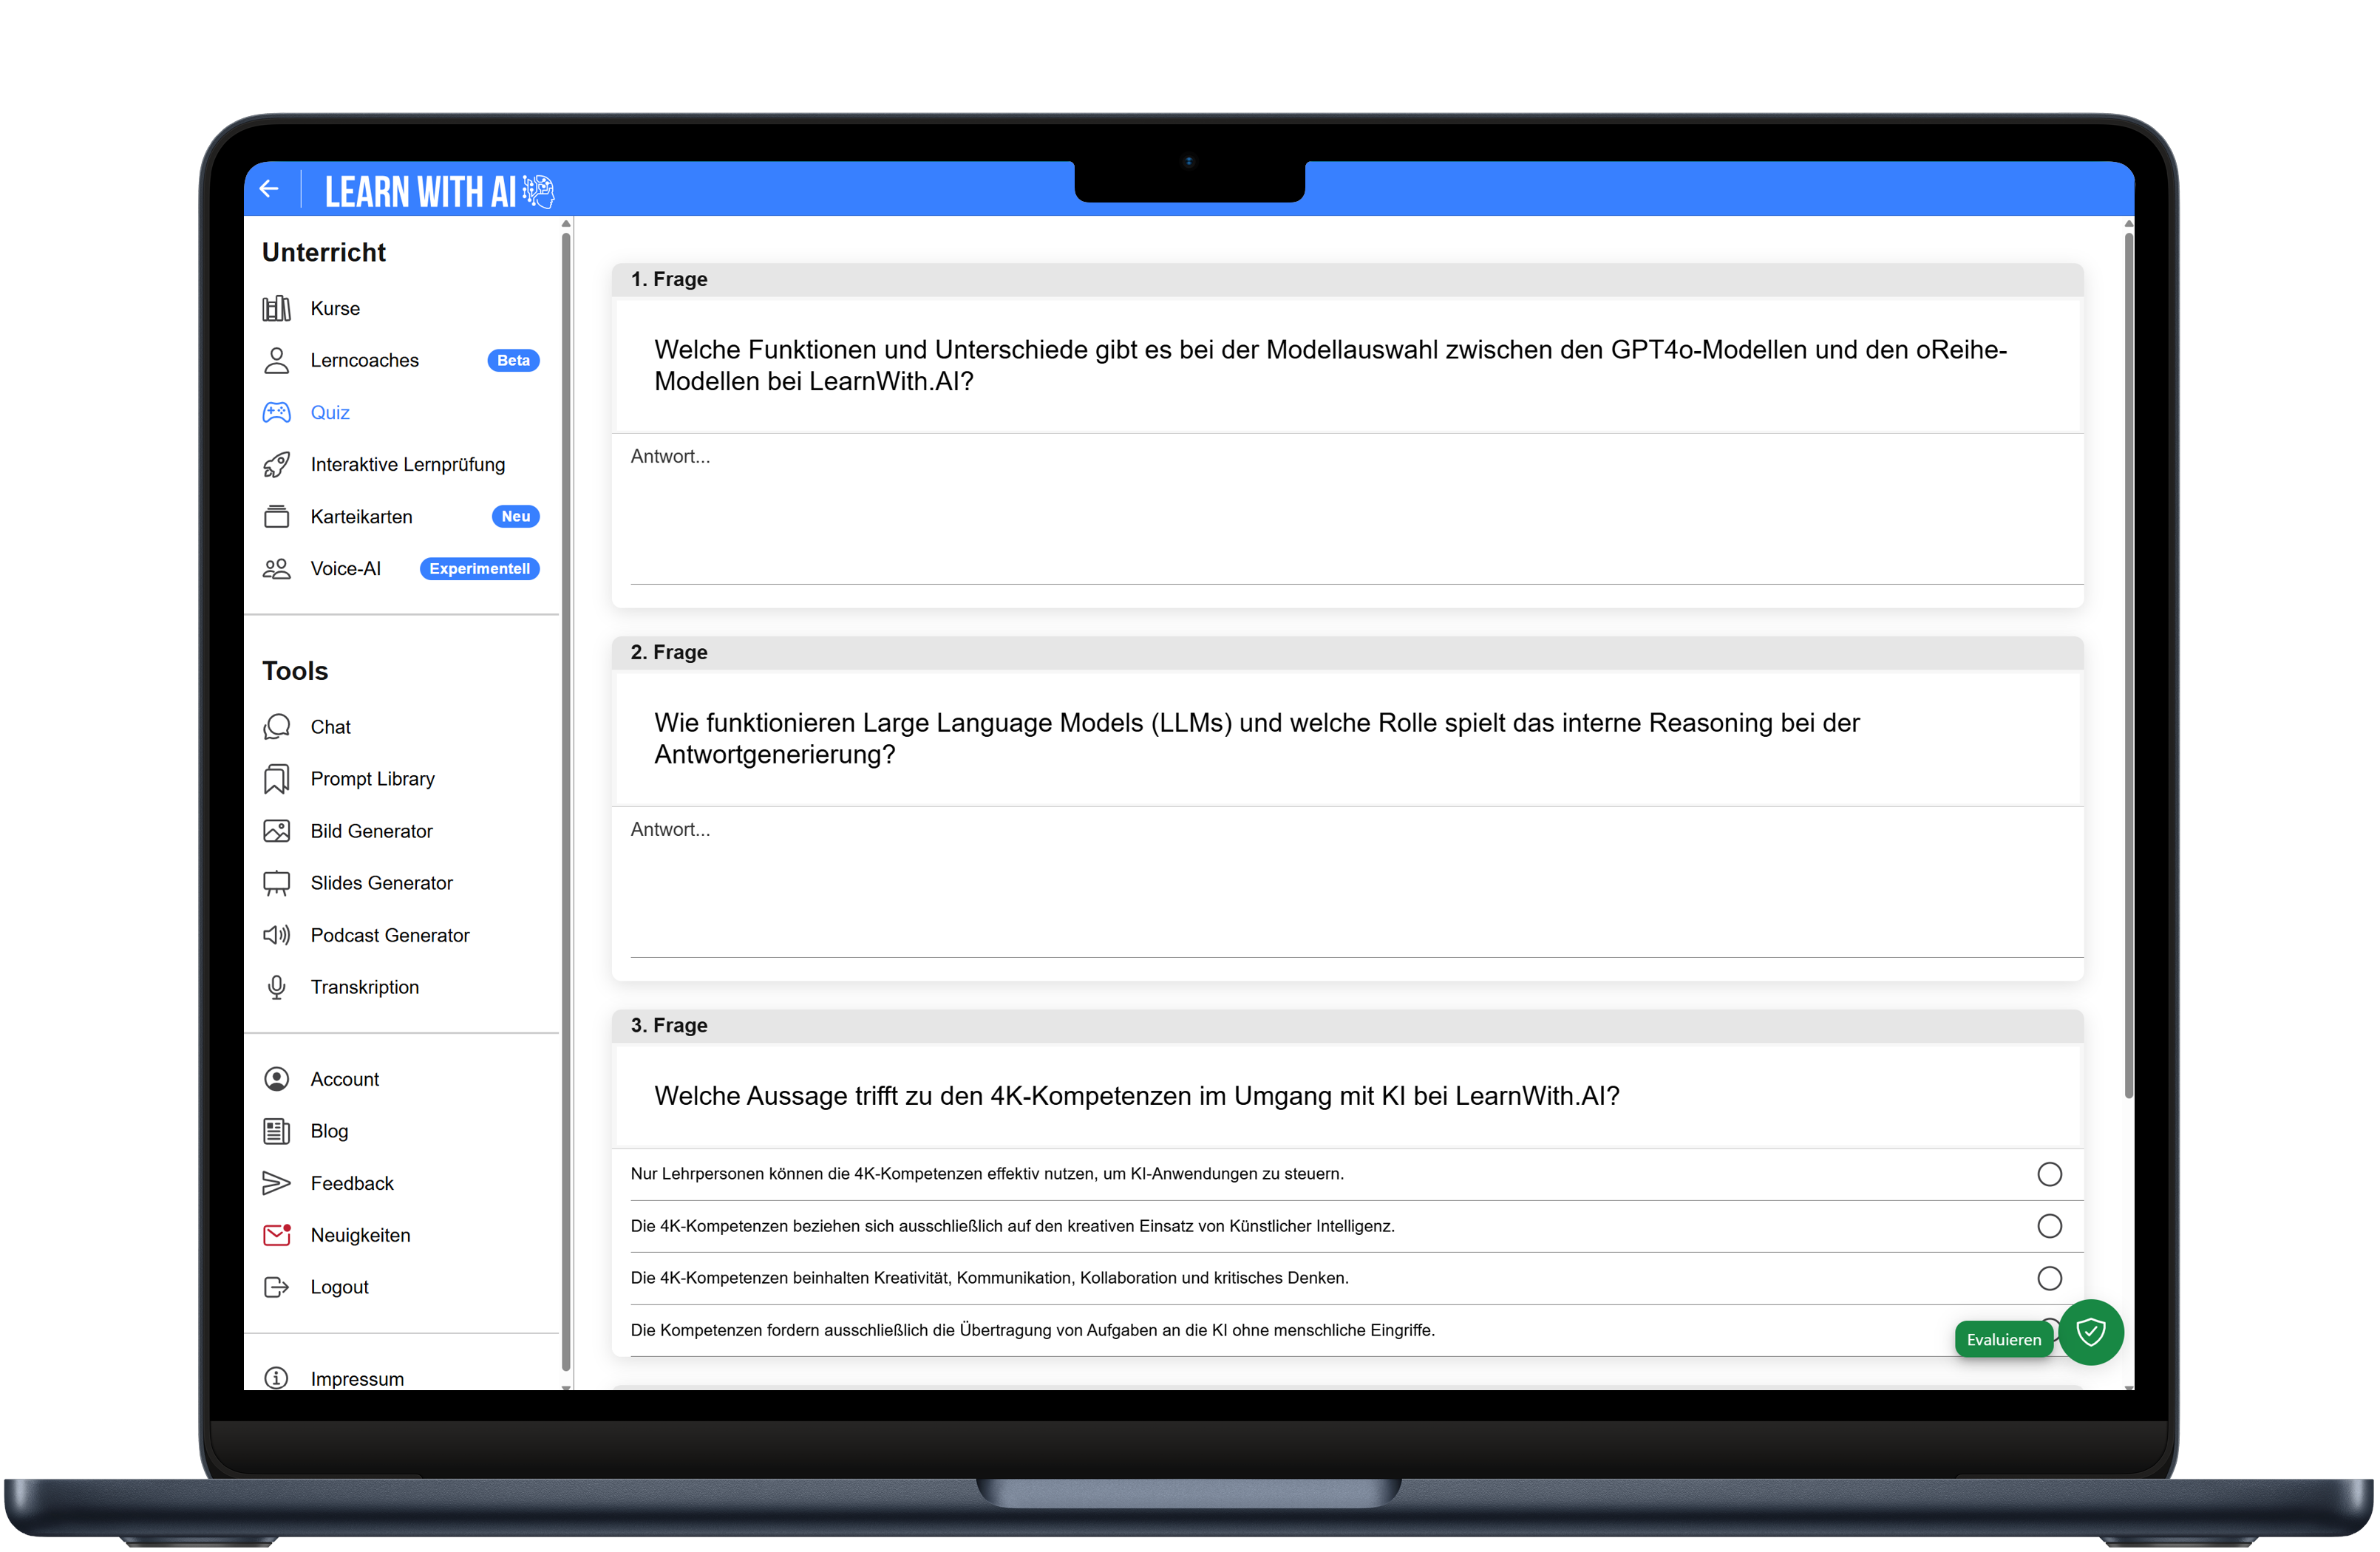Click the Transkription microphone icon
Viewport: 2380px width, 1552px height.
[x=276, y=988]
